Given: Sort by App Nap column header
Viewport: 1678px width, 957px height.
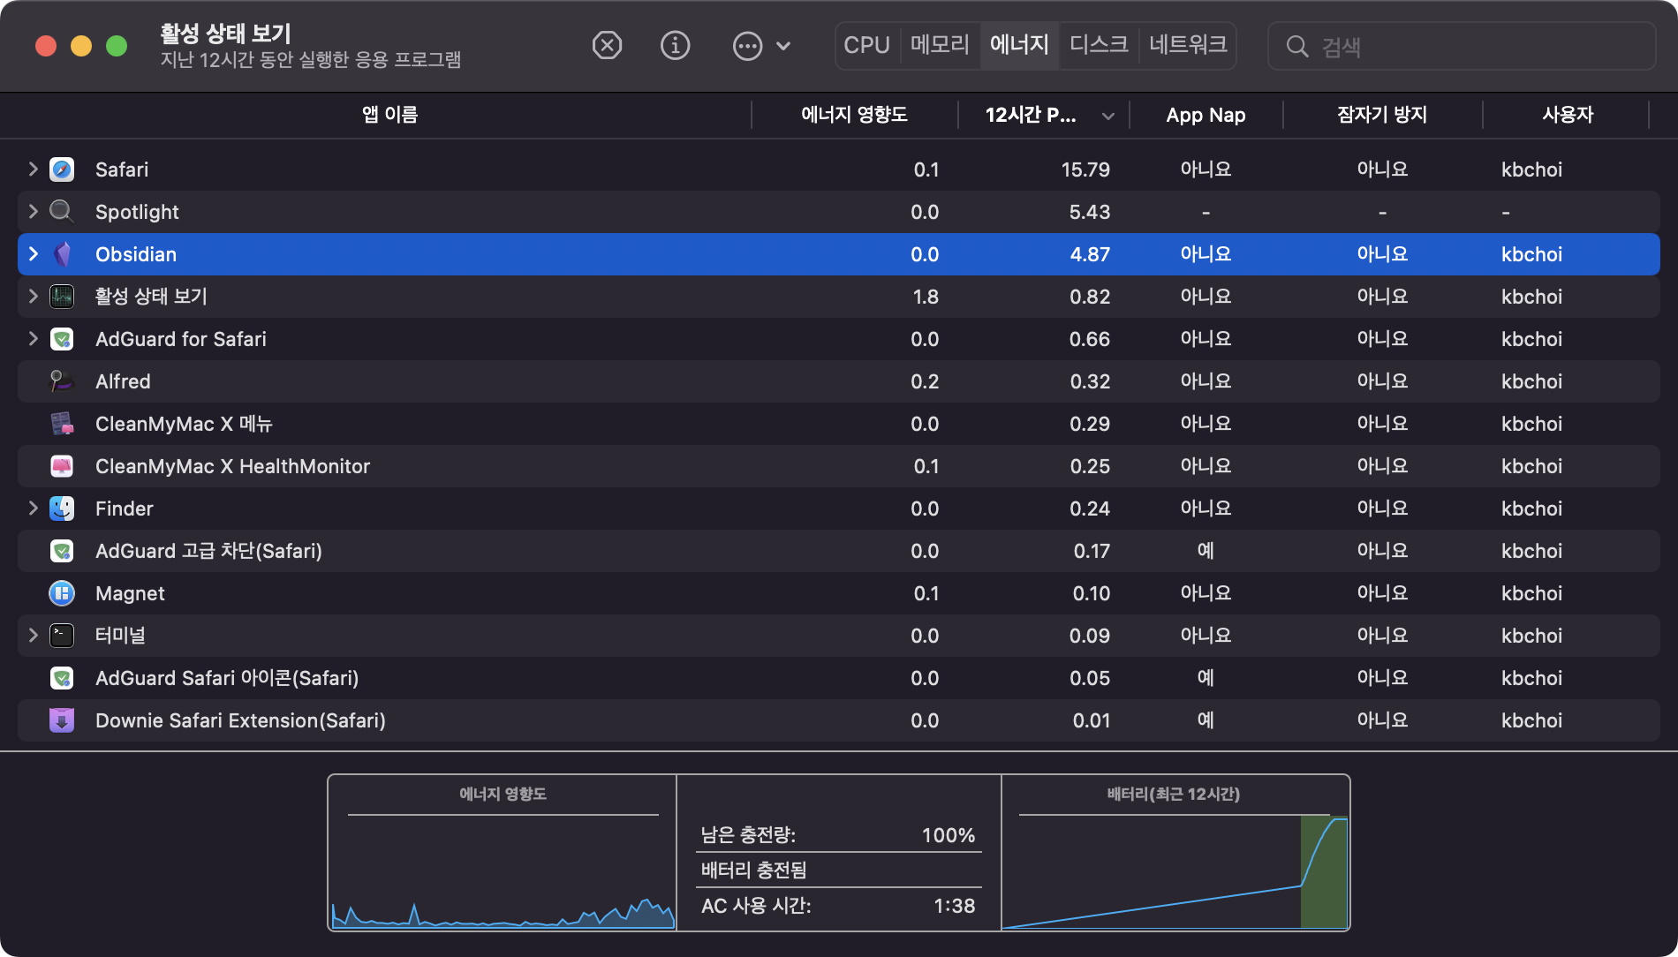Looking at the screenshot, I should coord(1206,115).
